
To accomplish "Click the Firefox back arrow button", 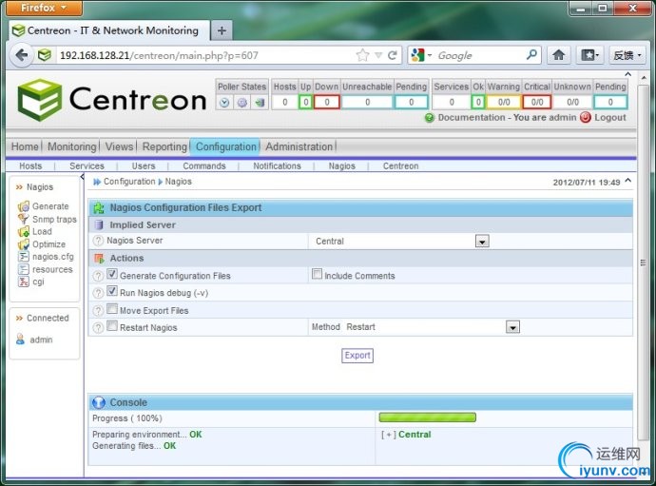I will (21, 55).
